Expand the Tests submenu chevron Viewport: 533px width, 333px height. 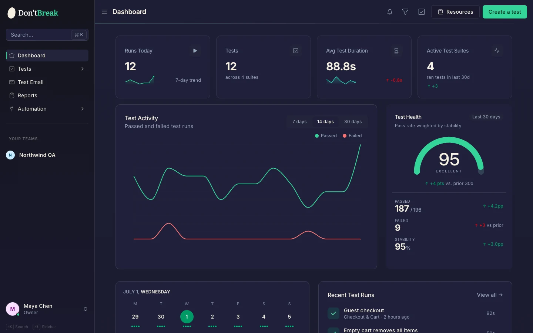[x=83, y=69]
